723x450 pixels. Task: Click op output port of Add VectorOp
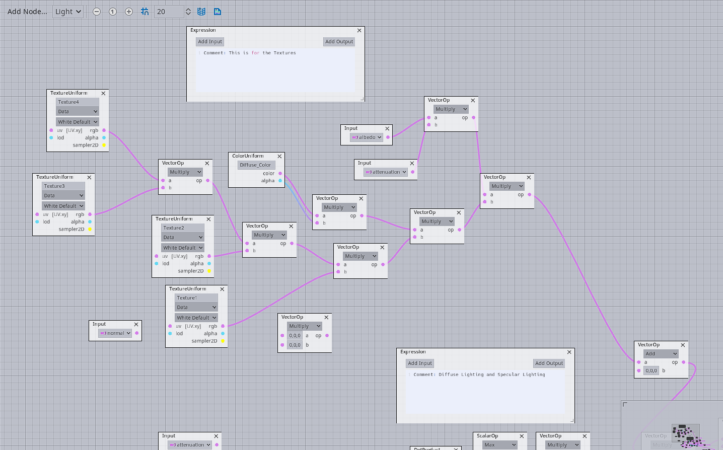[x=683, y=362]
